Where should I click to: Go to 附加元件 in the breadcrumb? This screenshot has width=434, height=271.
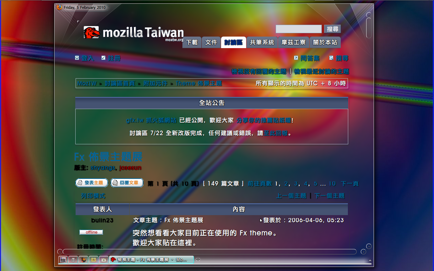pyautogui.click(x=155, y=83)
